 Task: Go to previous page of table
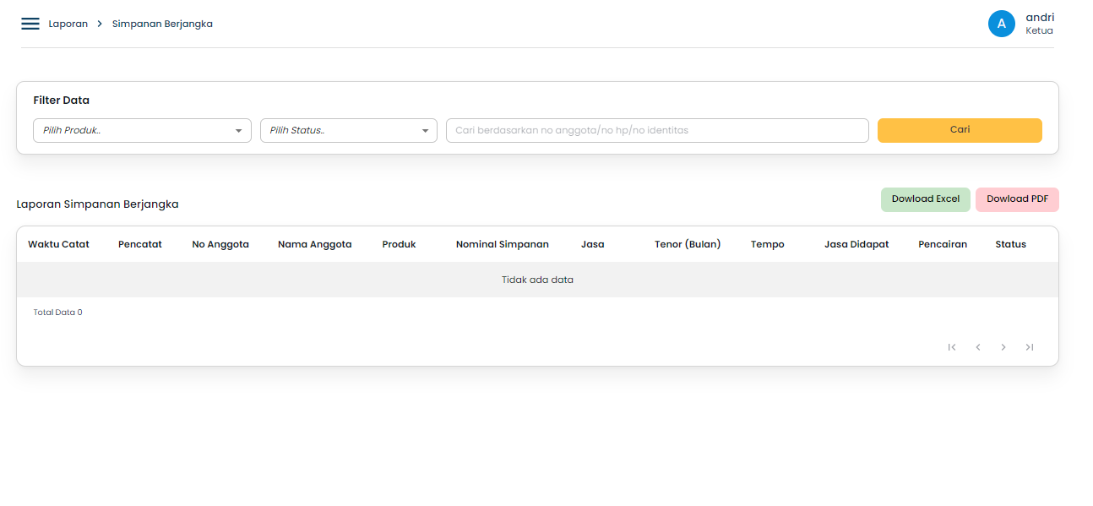pos(977,347)
